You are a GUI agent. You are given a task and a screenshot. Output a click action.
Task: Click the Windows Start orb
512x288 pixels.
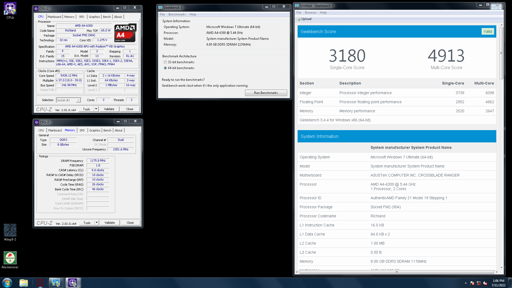tap(7, 283)
